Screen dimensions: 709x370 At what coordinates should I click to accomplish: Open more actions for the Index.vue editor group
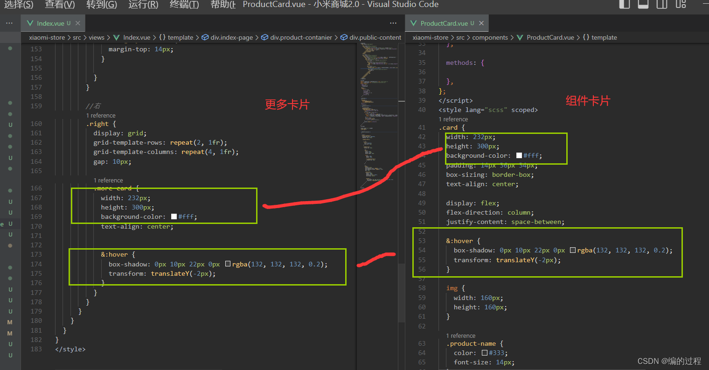point(393,23)
